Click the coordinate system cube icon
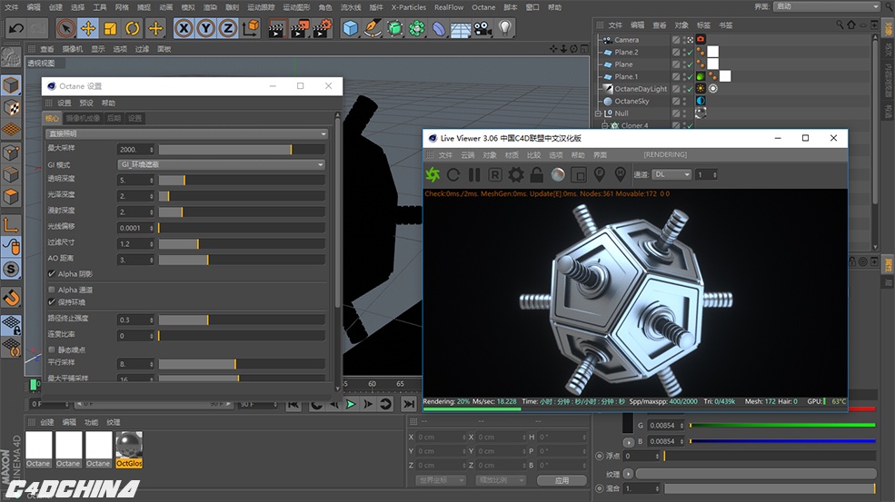The image size is (895, 502). (x=251, y=28)
